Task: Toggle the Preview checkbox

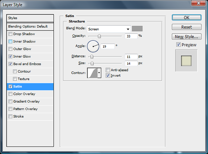Action: [x=178, y=45]
